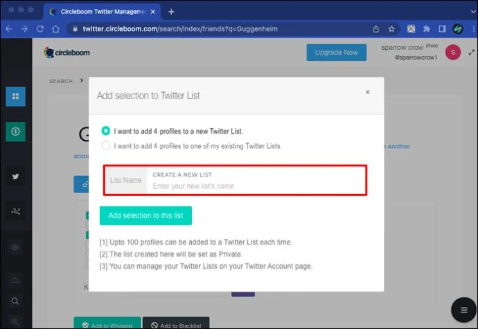Open a new browser tab with plus
Image resolution: width=478 pixels, height=329 pixels.
click(171, 12)
